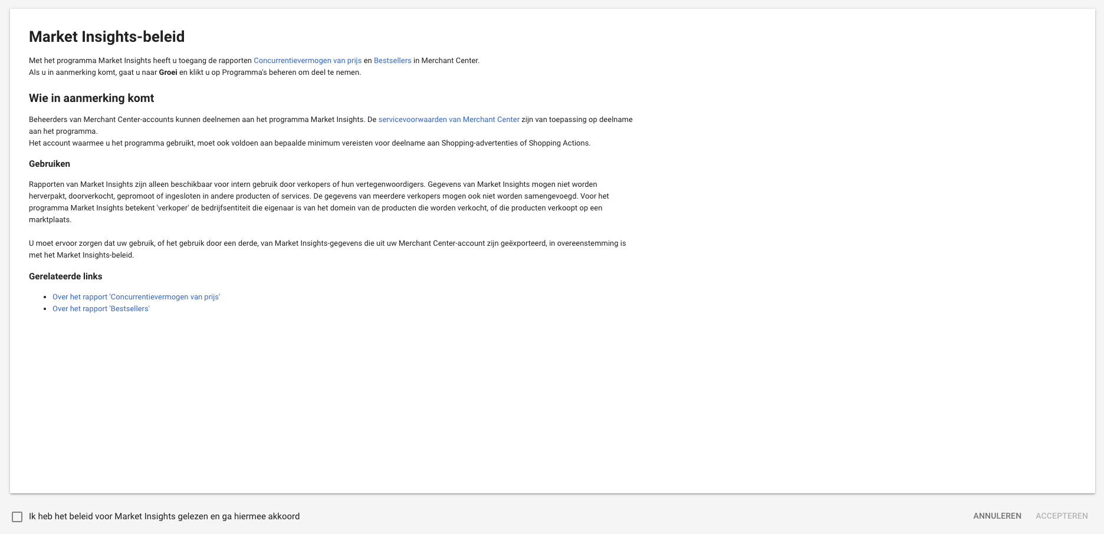Follow the 'servicevoorwaarden van Merchant Center' link

[448, 120]
